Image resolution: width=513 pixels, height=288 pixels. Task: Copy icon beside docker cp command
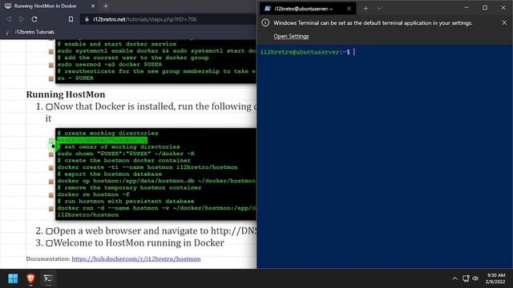(51, 182)
